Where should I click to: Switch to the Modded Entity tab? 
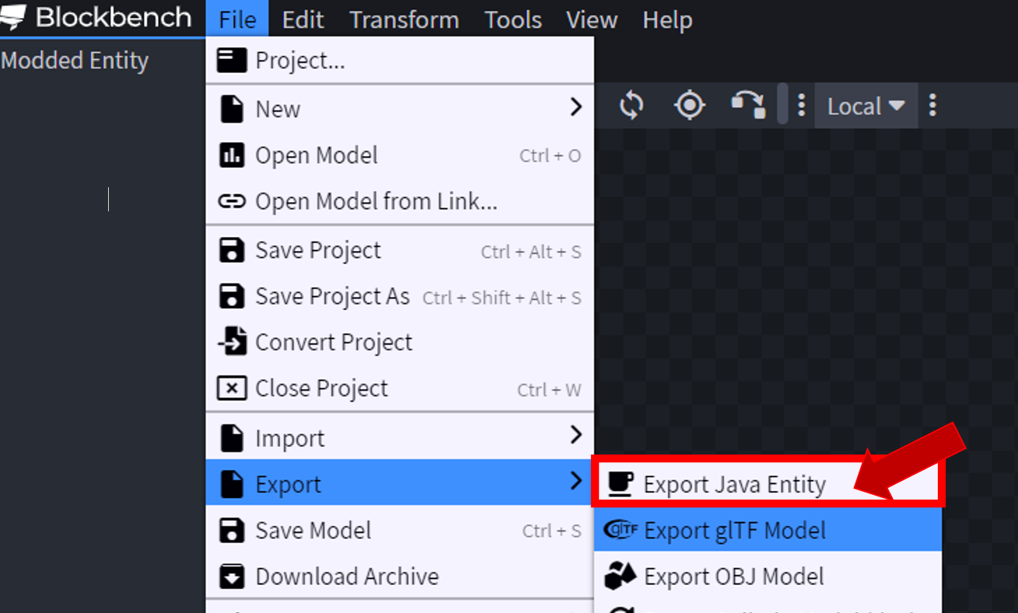click(75, 61)
